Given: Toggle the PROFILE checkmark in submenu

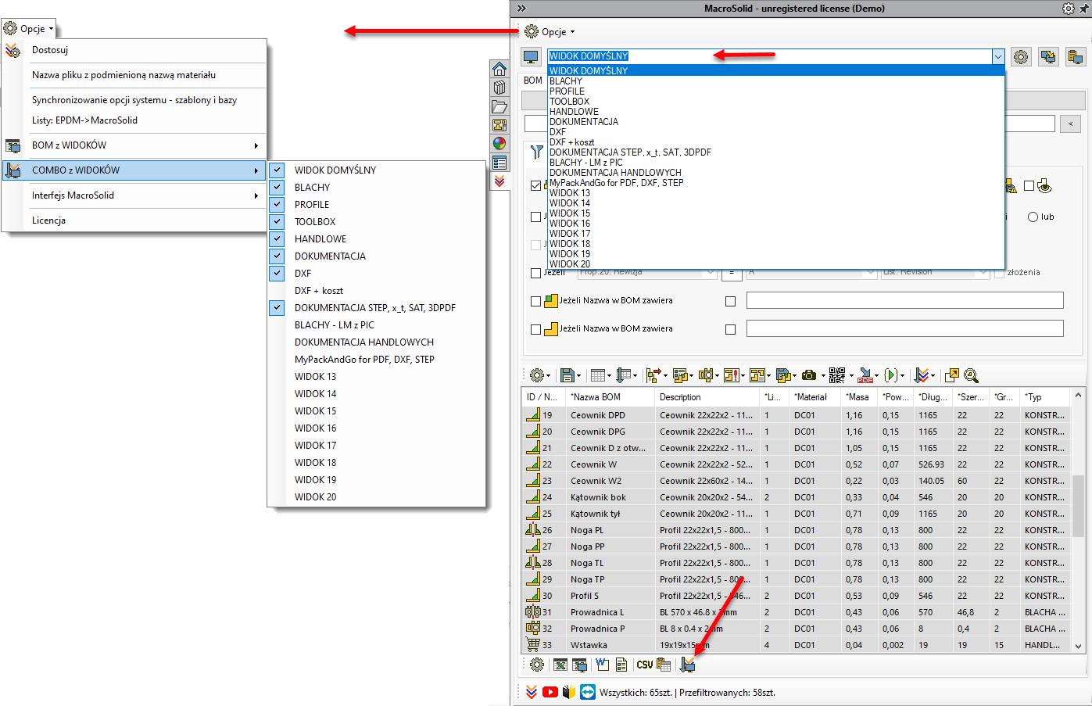Looking at the screenshot, I should coord(277,204).
